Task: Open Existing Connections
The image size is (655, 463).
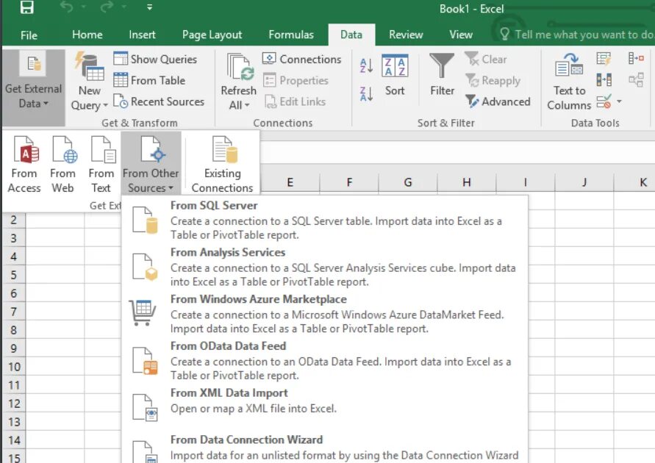Action: click(222, 165)
